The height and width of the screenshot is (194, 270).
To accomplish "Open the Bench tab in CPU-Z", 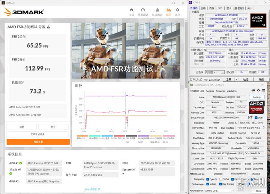I will pyautogui.click(x=239, y=8).
